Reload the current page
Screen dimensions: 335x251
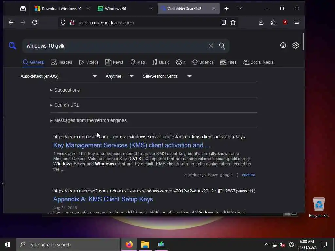coord(35,22)
